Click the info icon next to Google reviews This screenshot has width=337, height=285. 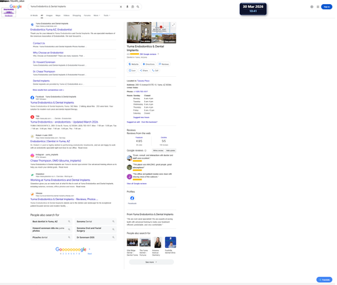click(x=146, y=150)
